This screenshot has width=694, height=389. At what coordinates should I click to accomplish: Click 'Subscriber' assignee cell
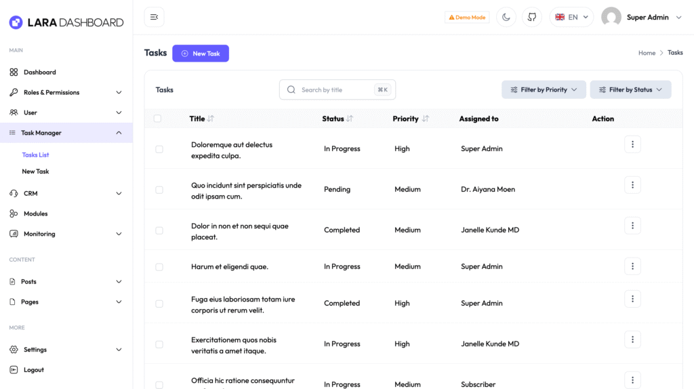(x=478, y=384)
